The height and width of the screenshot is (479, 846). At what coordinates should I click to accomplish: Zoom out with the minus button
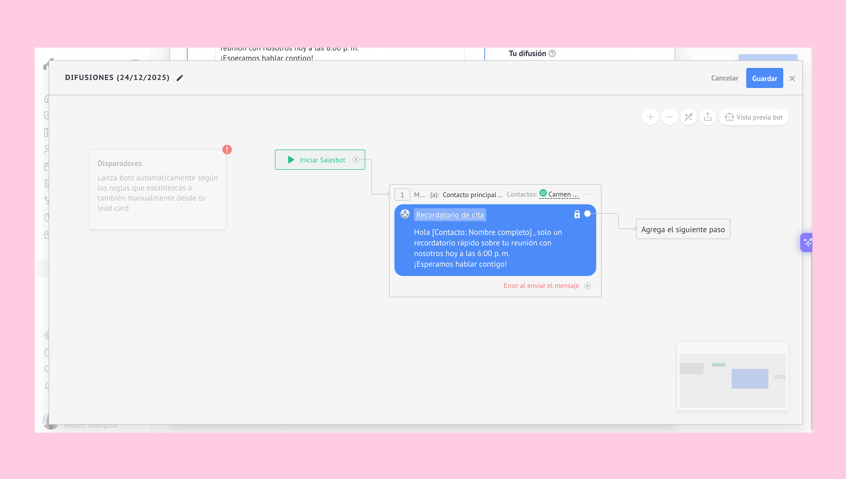[x=669, y=117]
